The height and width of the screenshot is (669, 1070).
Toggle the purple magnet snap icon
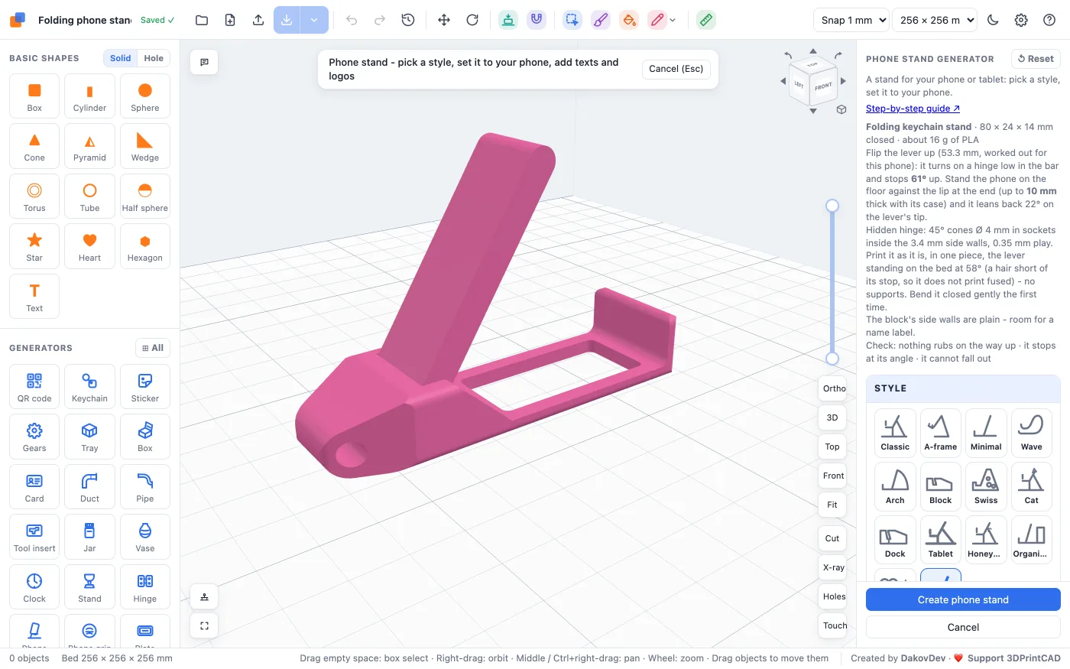click(x=537, y=20)
